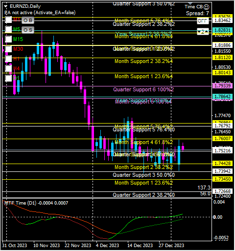235x251 pixels.
Task: Click the 1.81550 price scale value
Action: point(222,51)
